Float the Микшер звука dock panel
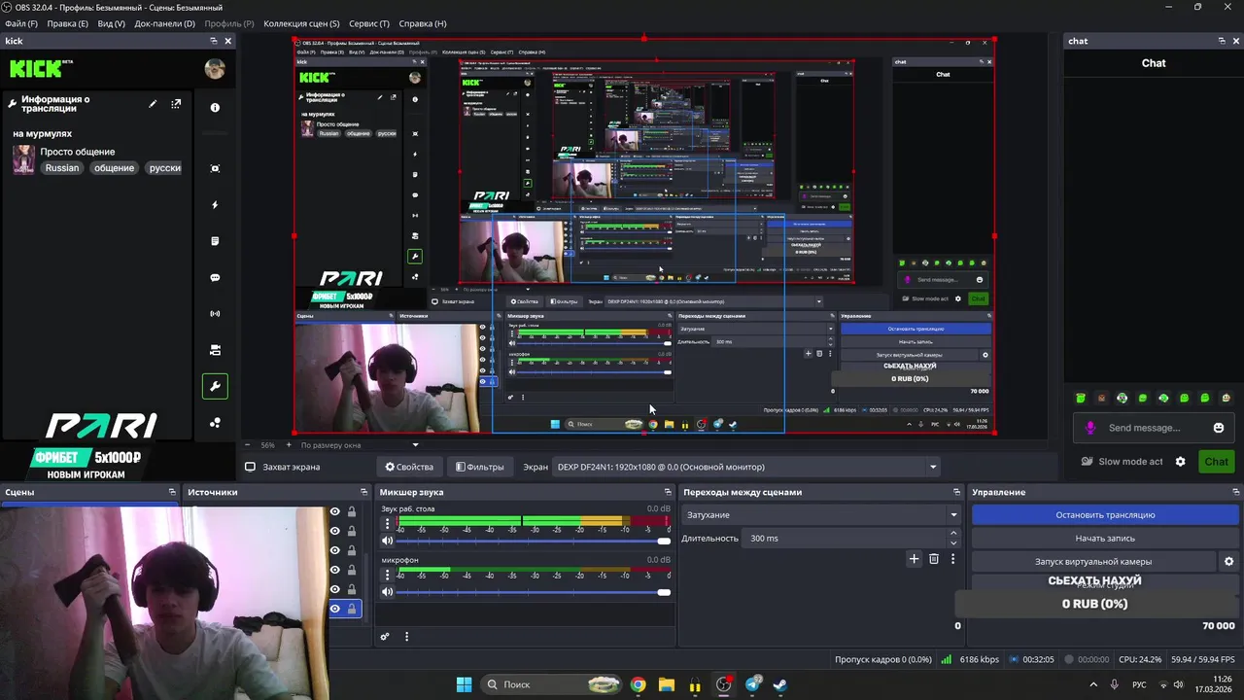Image resolution: width=1244 pixels, height=700 pixels. pyautogui.click(x=668, y=492)
